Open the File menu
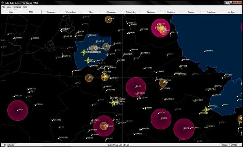Viewport: 243px width, 147px height. tap(3, 7)
